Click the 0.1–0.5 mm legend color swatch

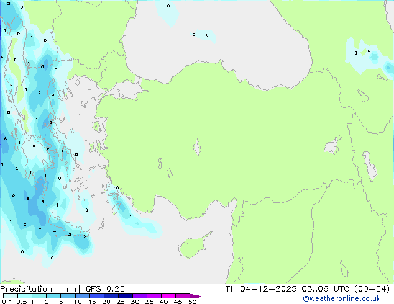click(11, 296)
